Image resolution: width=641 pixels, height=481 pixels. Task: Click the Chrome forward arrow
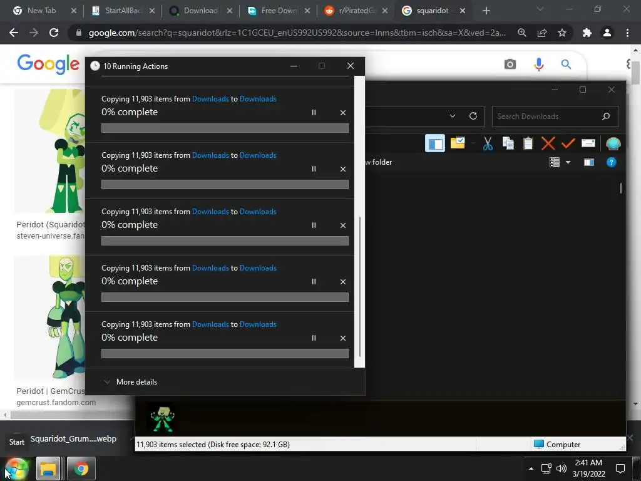tap(34, 33)
